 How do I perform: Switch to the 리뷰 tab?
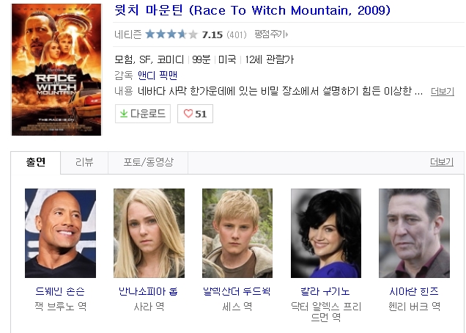point(84,163)
